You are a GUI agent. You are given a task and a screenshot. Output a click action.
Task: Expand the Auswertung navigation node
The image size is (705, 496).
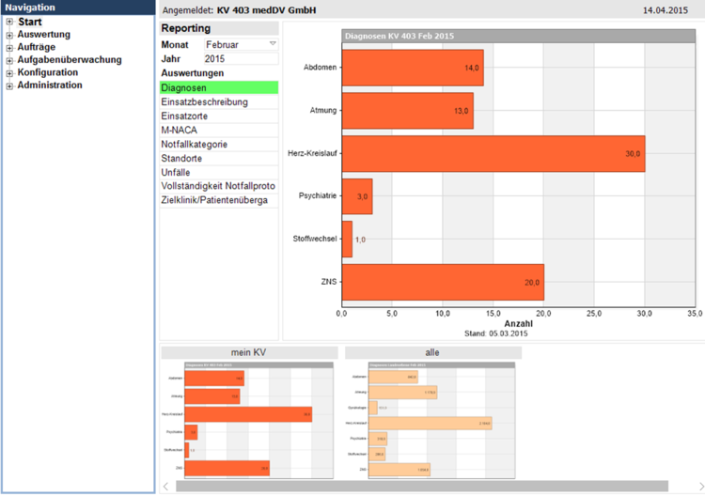pos(9,35)
